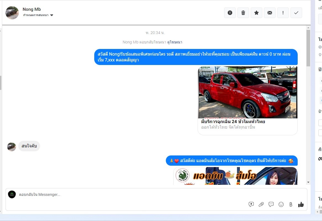Open the speech bubble with dots icon
Image resolution: width=322 pixels, height=221 pixels.
click(x=271, y=204)
